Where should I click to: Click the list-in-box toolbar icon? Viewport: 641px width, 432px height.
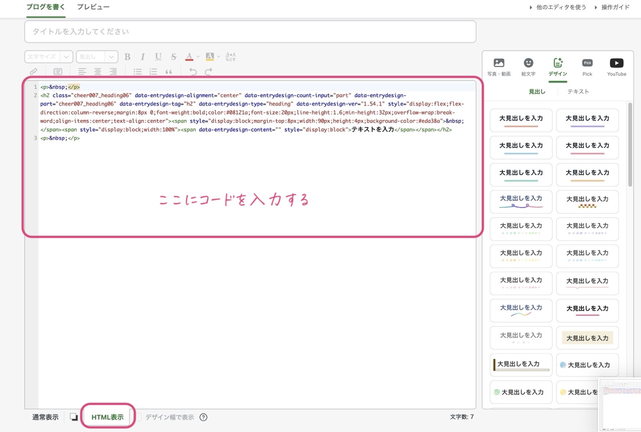tap(58, 71)
